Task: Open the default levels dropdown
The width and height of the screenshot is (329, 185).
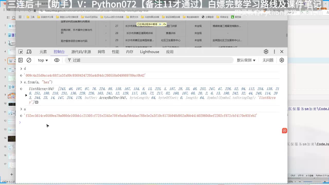Action: tap(246, 60)
